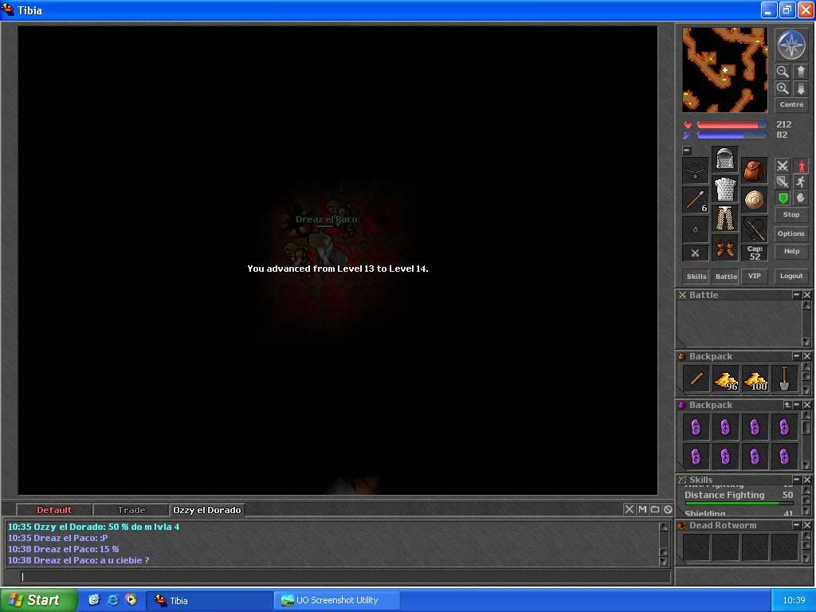Select the leather boots in feet slot
816x612 pixels.
click(x=725, y=249)
